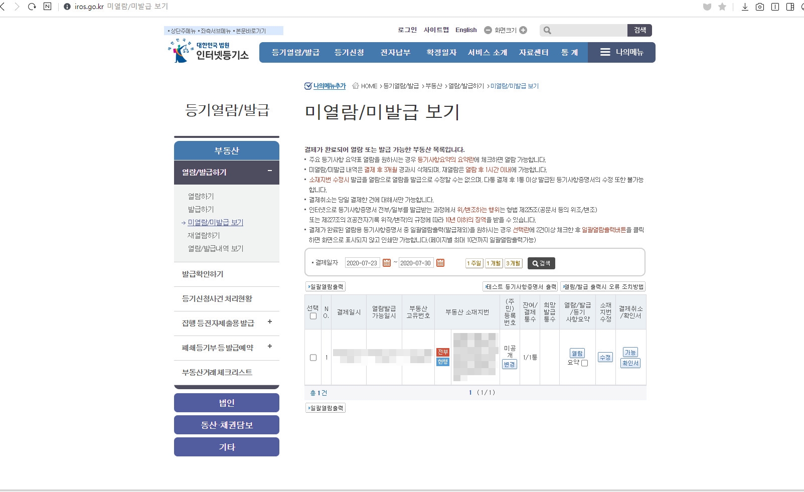Reload the page with refresh icon
804x492 pixels.
(x=32, y=7)
